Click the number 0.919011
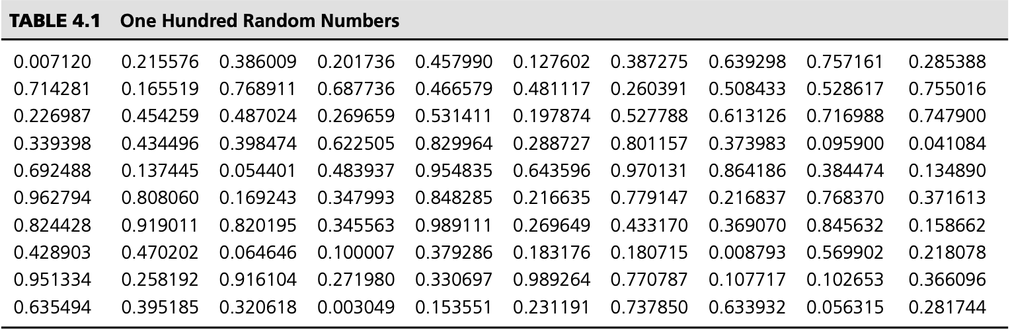The height and width of the screenshot is (330, 1010). [160, 226]
